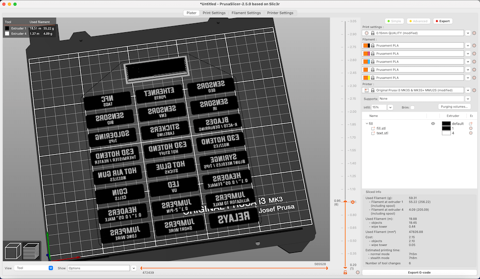Switch to the Print Settings tab
Image resolution: width=480 pixels, height=279 pixels.
click(x=214, y=13)
